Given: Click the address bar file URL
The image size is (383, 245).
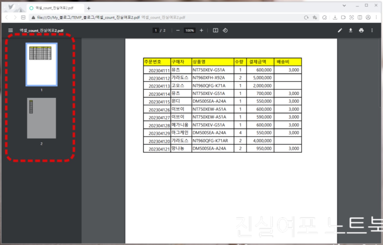Looking at the screenshot, I should 88,17.
